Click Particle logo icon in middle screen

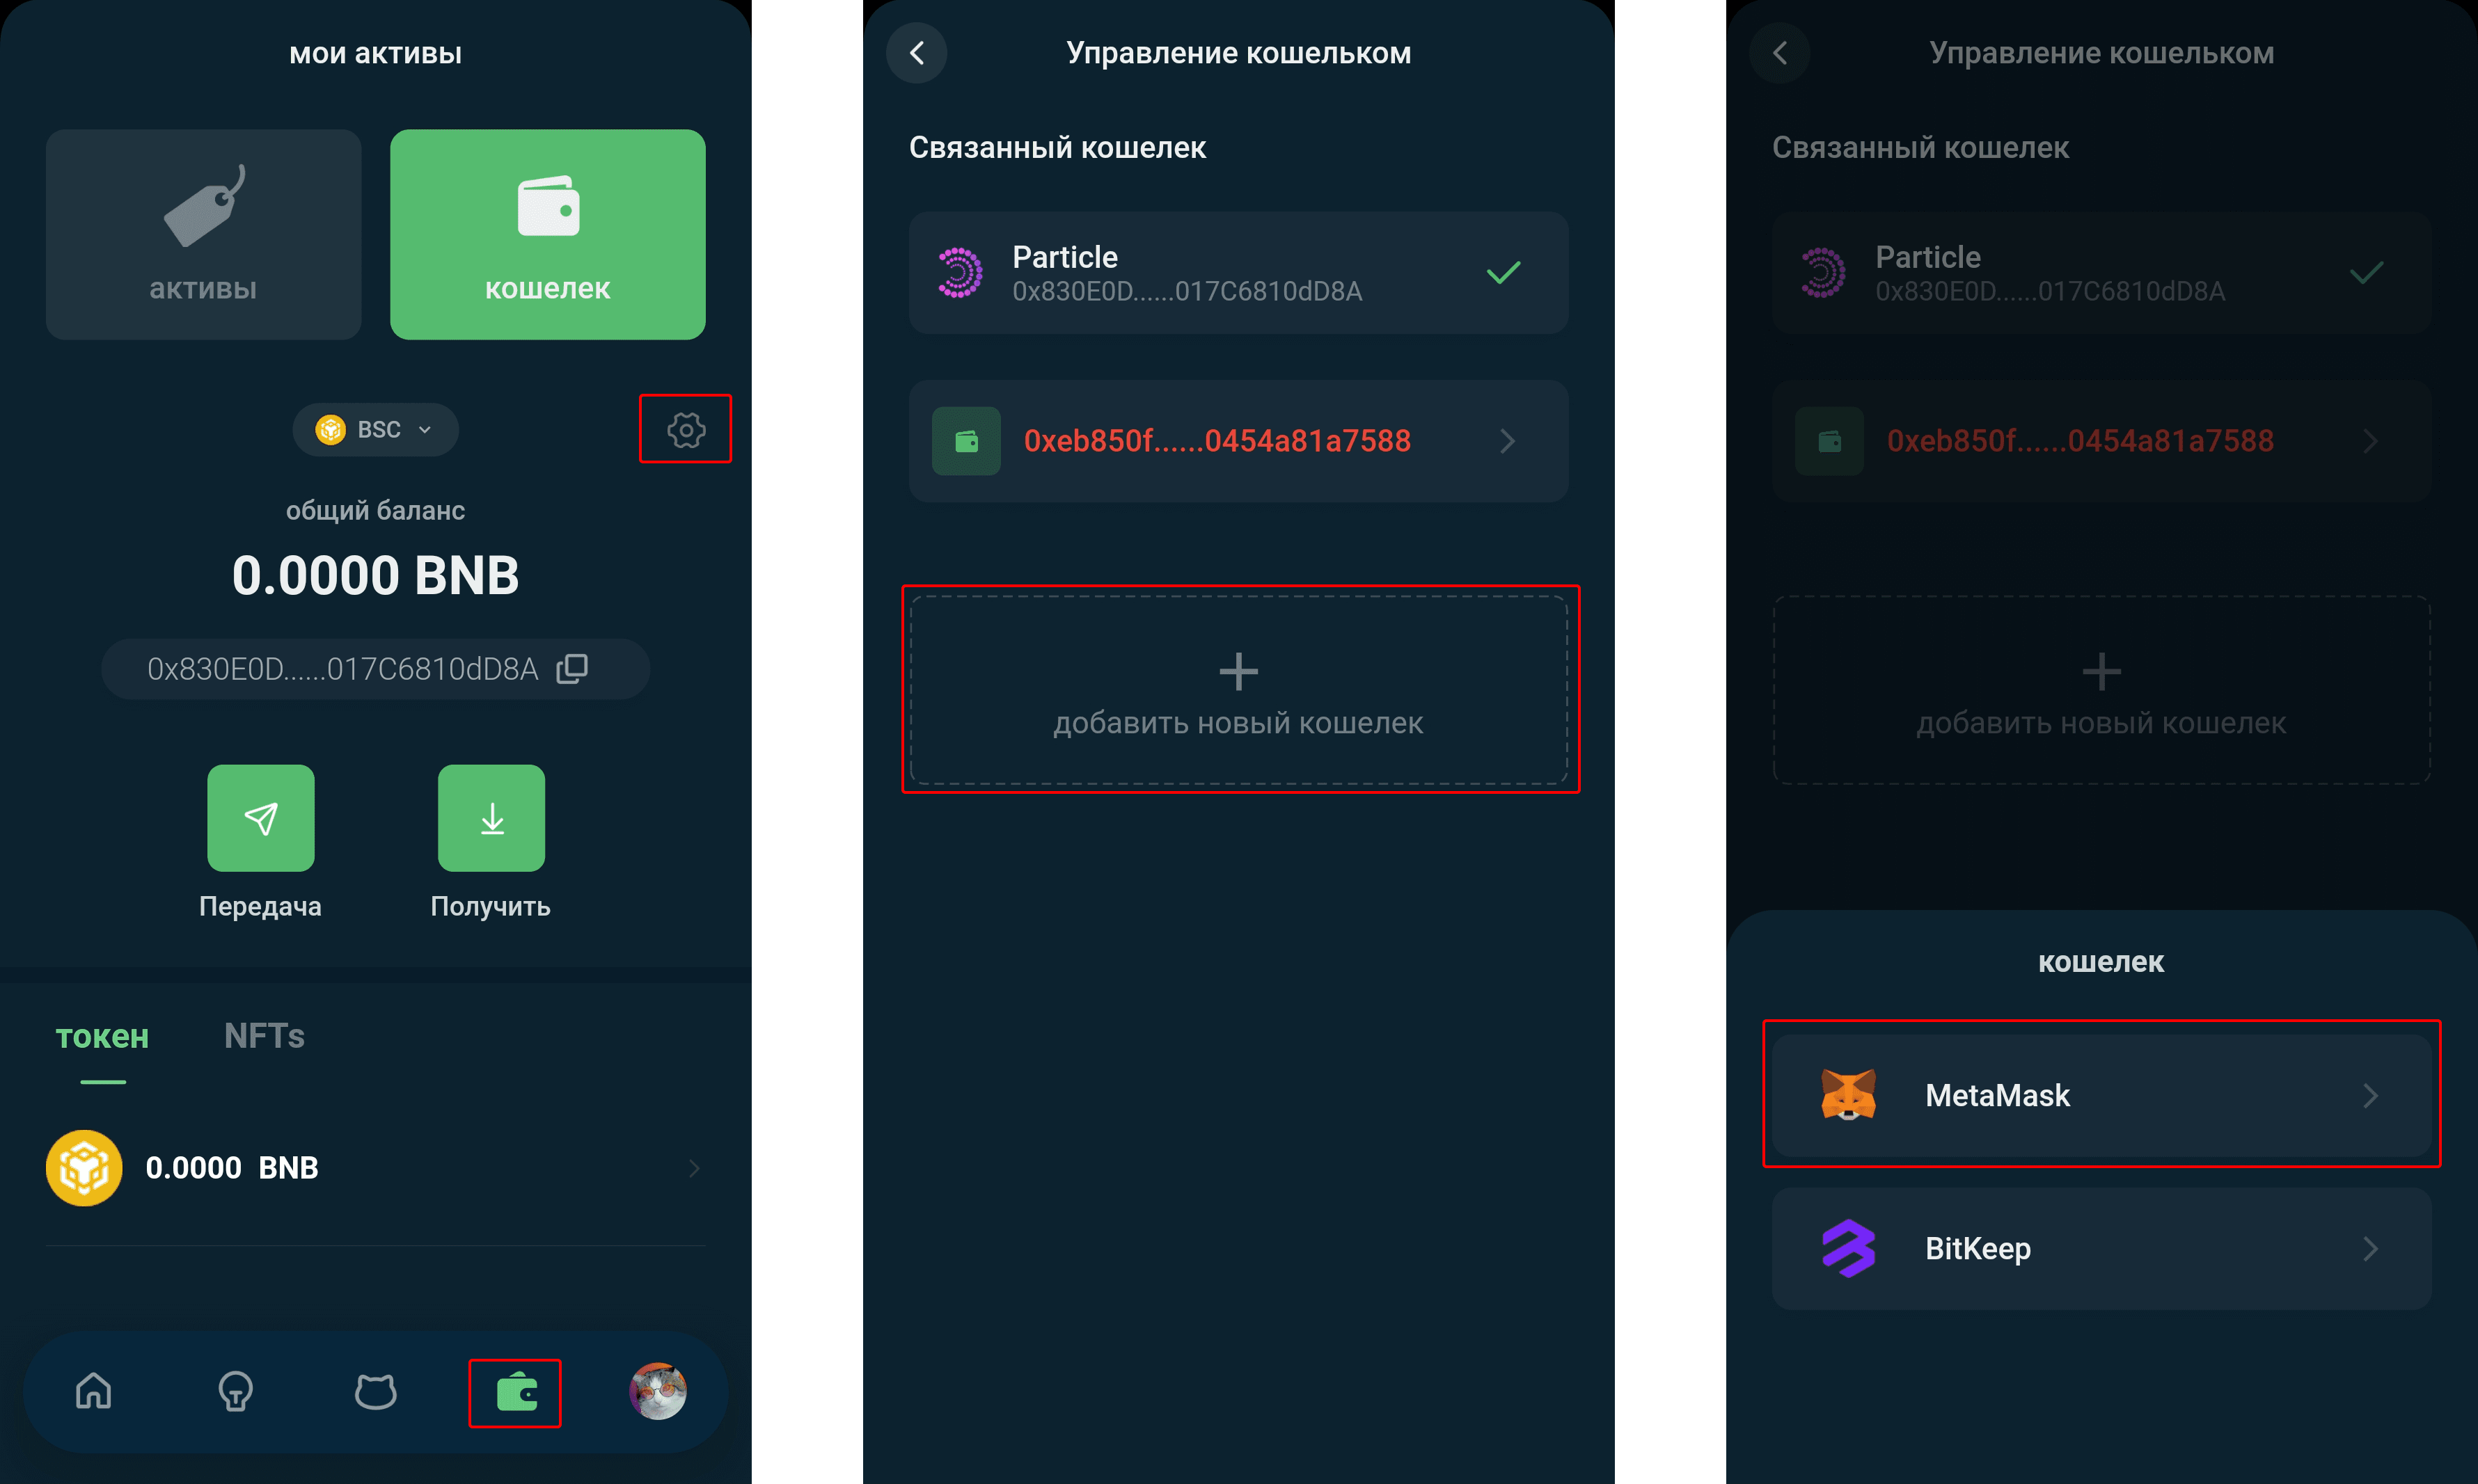pyautogui.click(x=959, y=272)
